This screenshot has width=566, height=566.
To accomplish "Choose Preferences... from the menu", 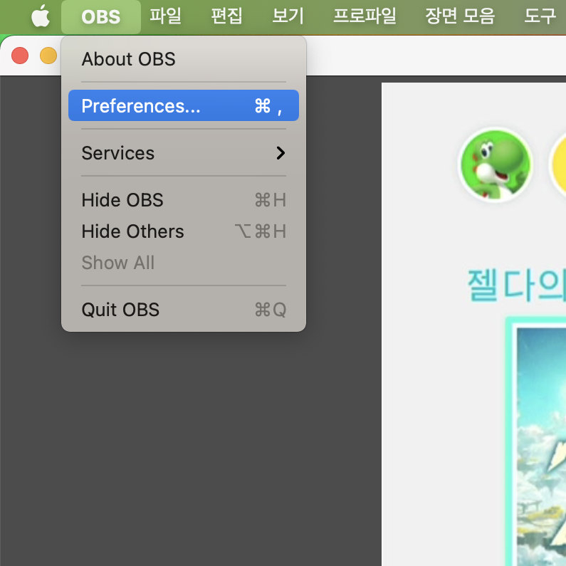I will point(184,105).
